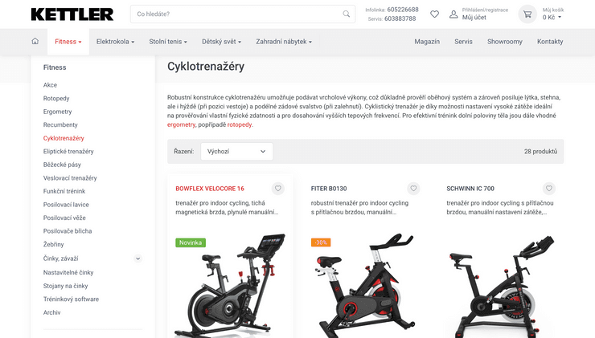
Task: Go to the Magazín page
Action: click(427, 42)
